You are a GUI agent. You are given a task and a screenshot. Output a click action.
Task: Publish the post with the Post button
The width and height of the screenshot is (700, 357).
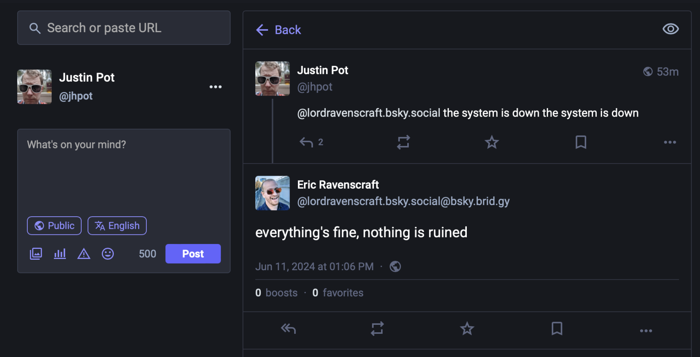click(x=193, y=254)
